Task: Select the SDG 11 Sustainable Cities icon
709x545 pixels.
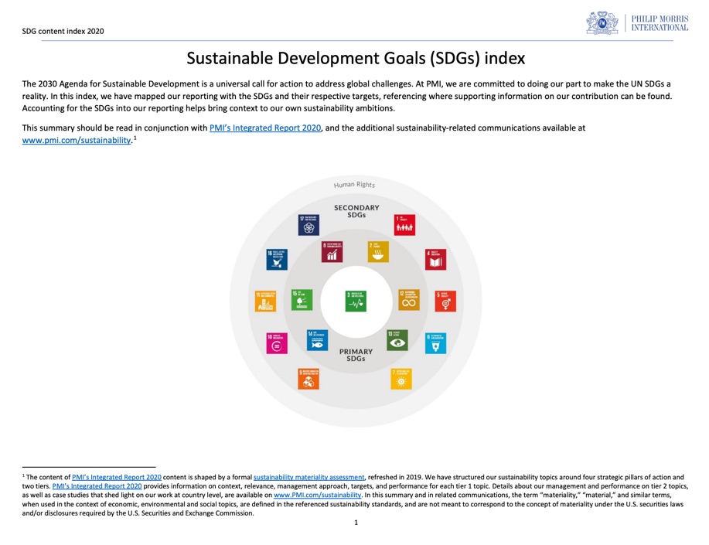Action: pos(265,301)
